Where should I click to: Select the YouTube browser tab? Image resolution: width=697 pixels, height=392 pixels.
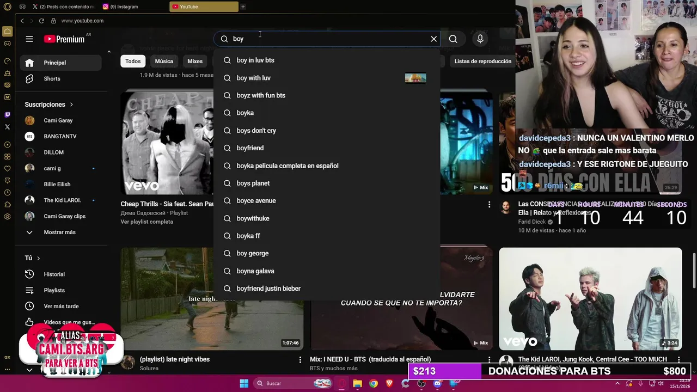[x=204, y=7]
